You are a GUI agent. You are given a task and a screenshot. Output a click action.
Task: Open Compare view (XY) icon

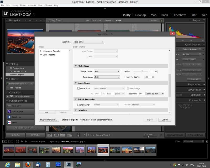(x=63, y=135)
